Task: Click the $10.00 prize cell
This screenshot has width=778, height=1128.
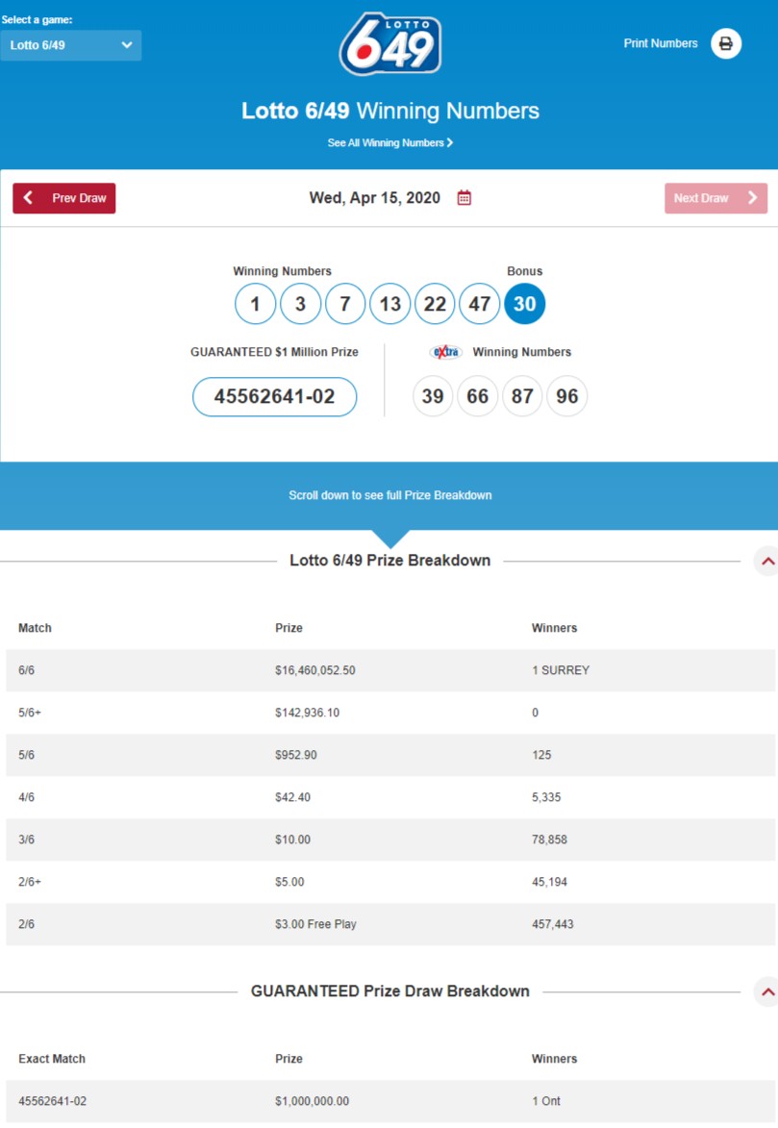Action: (x=293, y=840)
